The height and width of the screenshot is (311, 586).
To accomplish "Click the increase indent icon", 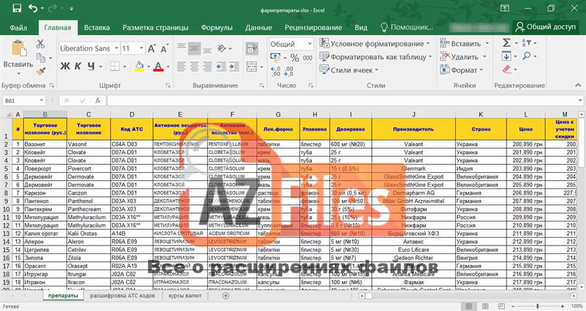I will 234,66.
